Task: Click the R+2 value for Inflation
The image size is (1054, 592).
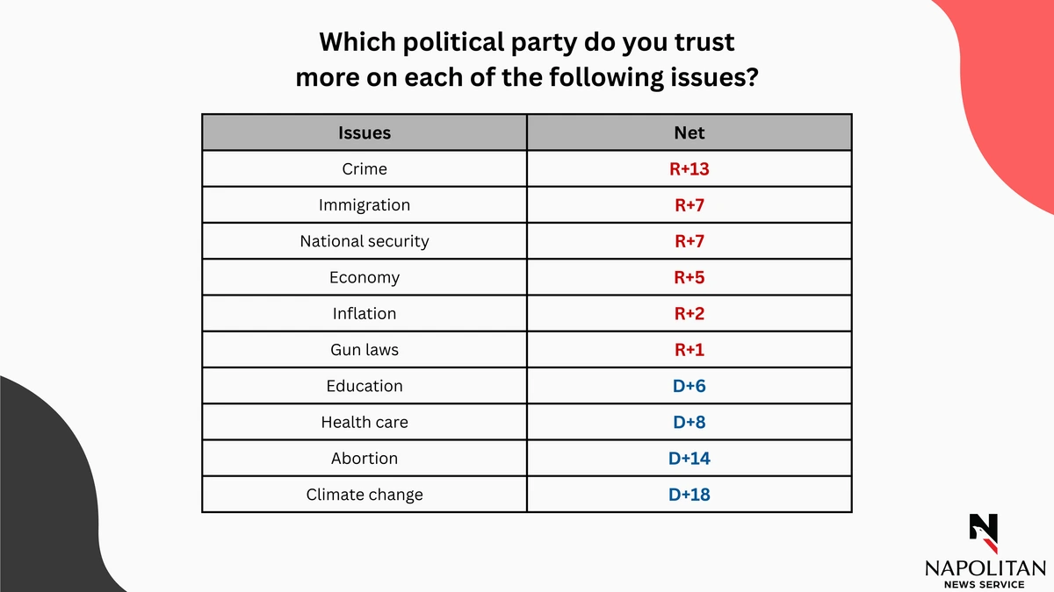Action: pyautogui.click(x=689, y=313)
